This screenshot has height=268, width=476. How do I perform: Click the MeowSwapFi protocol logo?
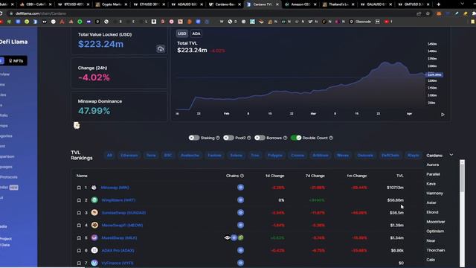click(x=94, y=225)
